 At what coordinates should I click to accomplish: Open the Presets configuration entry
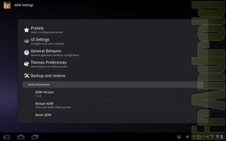click(x=113, y=30)
